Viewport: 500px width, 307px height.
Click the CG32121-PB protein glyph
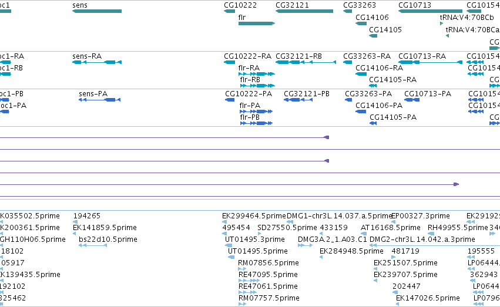(298, 100)
